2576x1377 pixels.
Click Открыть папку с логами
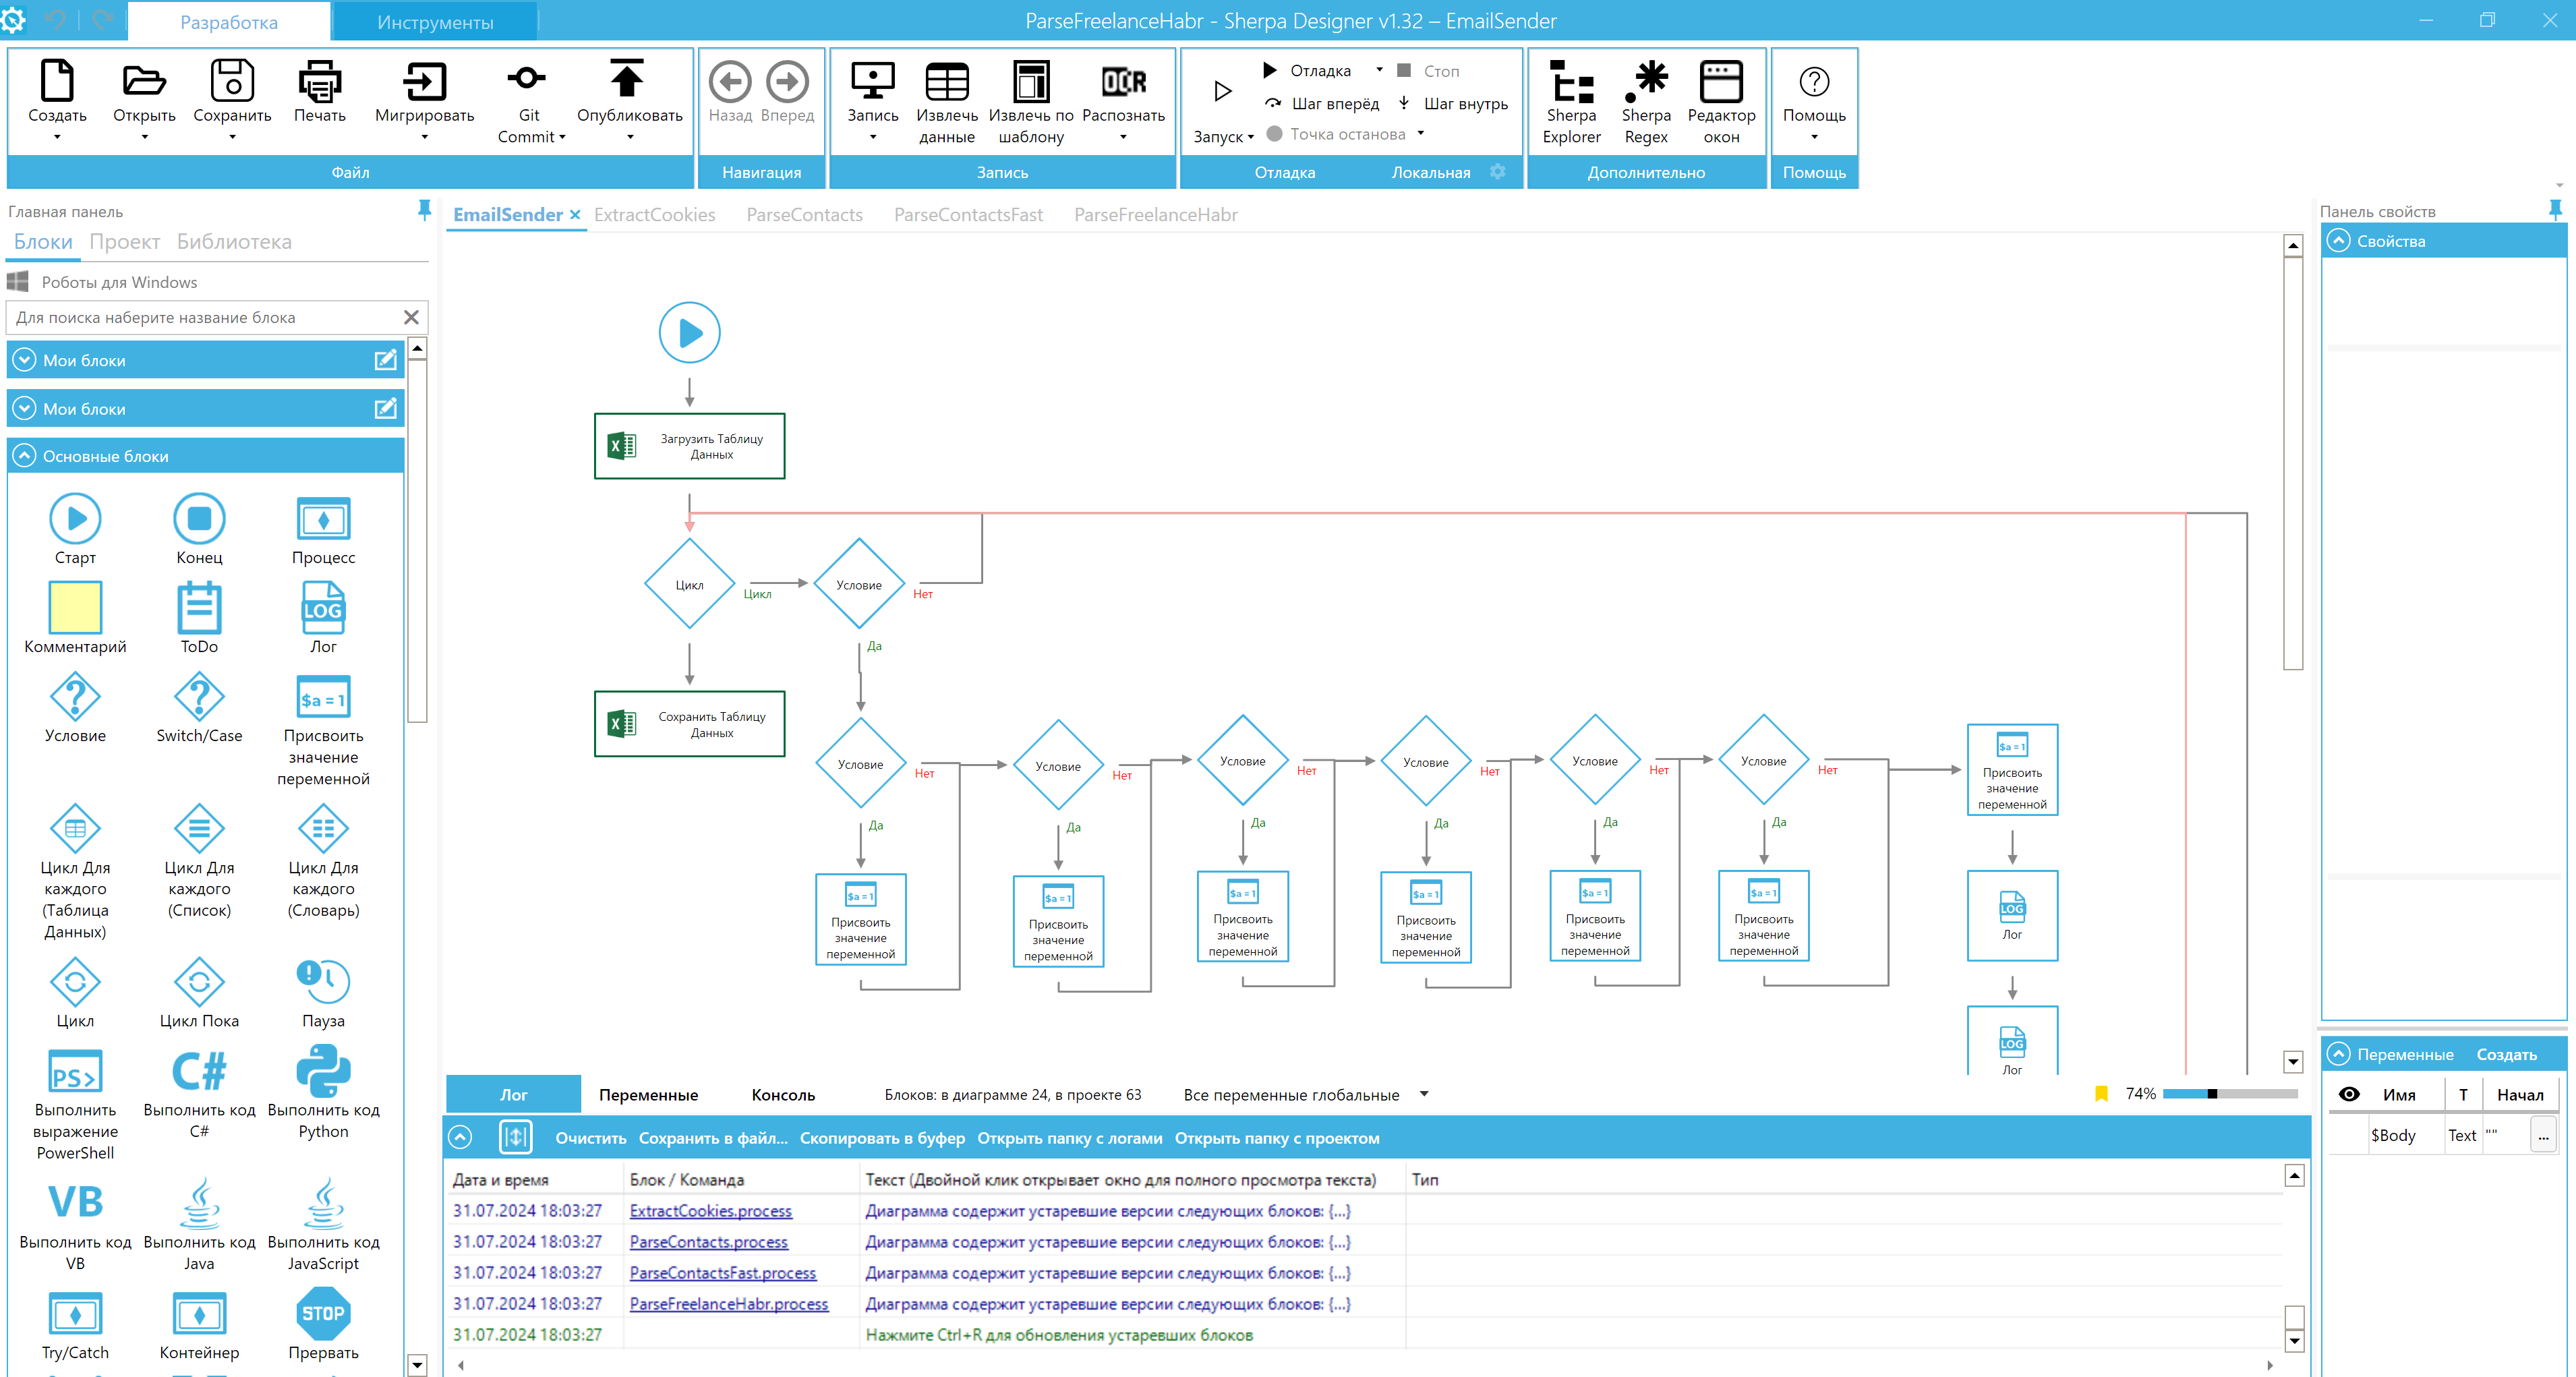(1069, 1138)
